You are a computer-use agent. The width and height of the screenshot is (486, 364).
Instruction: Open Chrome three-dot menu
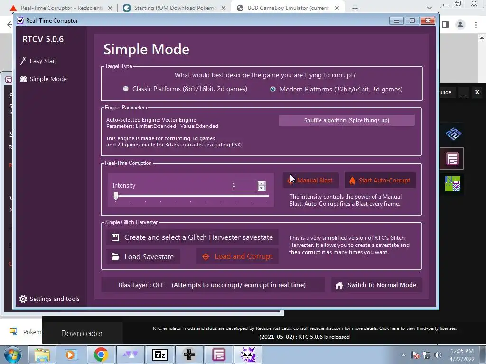[x=476, y=25]
